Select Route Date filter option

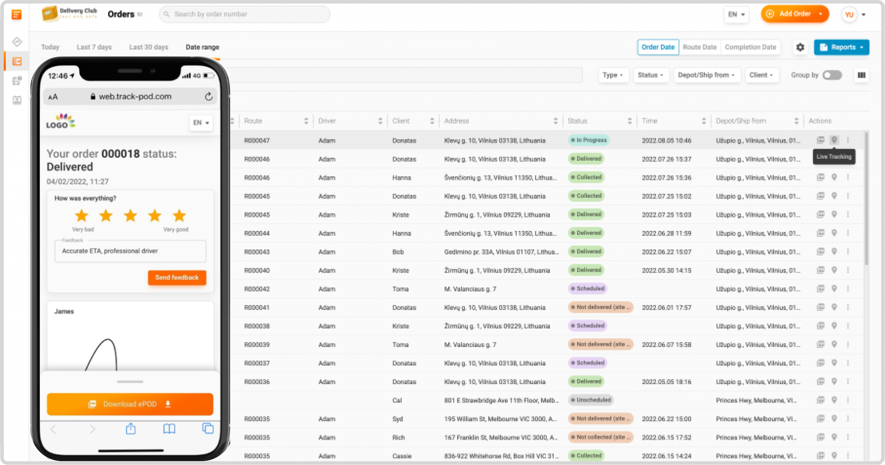[x=700, y=47]
